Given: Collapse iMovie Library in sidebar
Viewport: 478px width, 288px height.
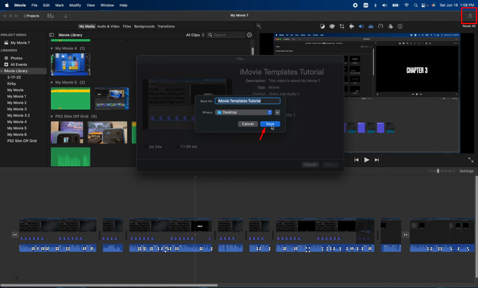Looking at the screenshot, I should (x=2, y=71).
